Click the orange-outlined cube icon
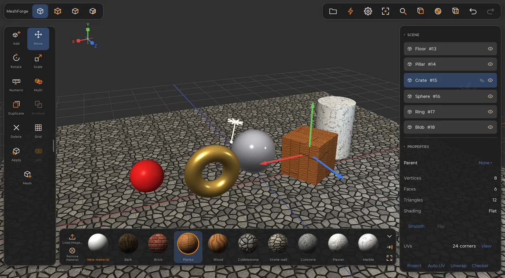Viewport: 505px width, 278px height. [x=421, y=11]
